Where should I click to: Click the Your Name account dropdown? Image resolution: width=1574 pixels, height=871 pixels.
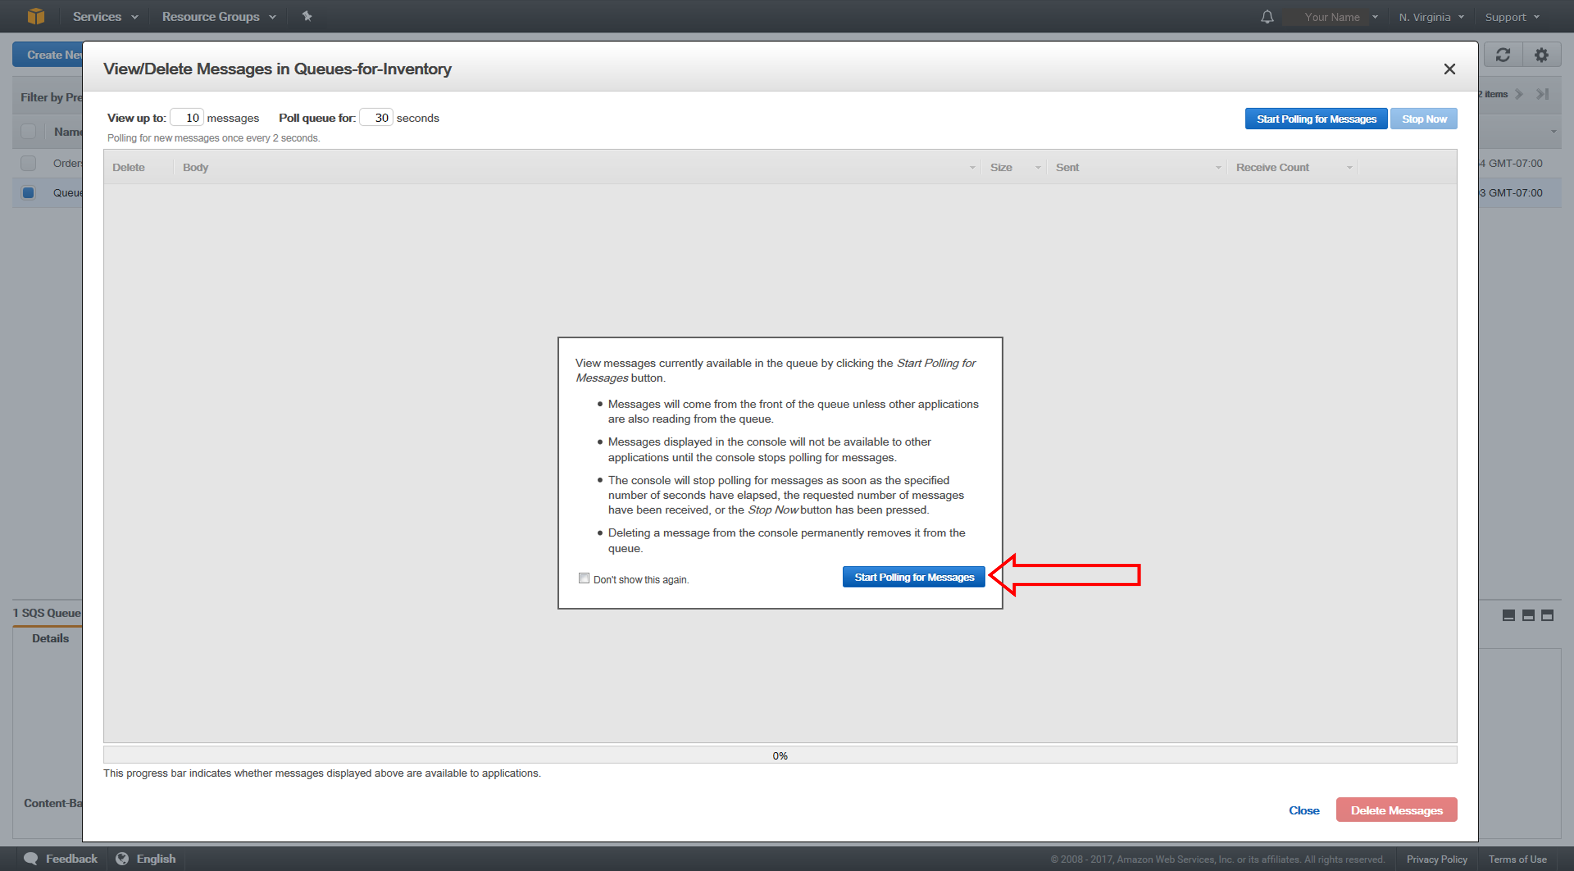pyautogui.click(x=1337, y=15)
